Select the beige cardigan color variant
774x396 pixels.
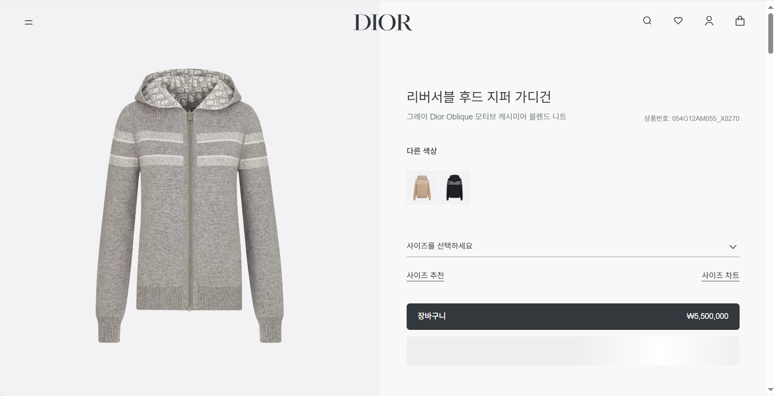click(422, 187)
